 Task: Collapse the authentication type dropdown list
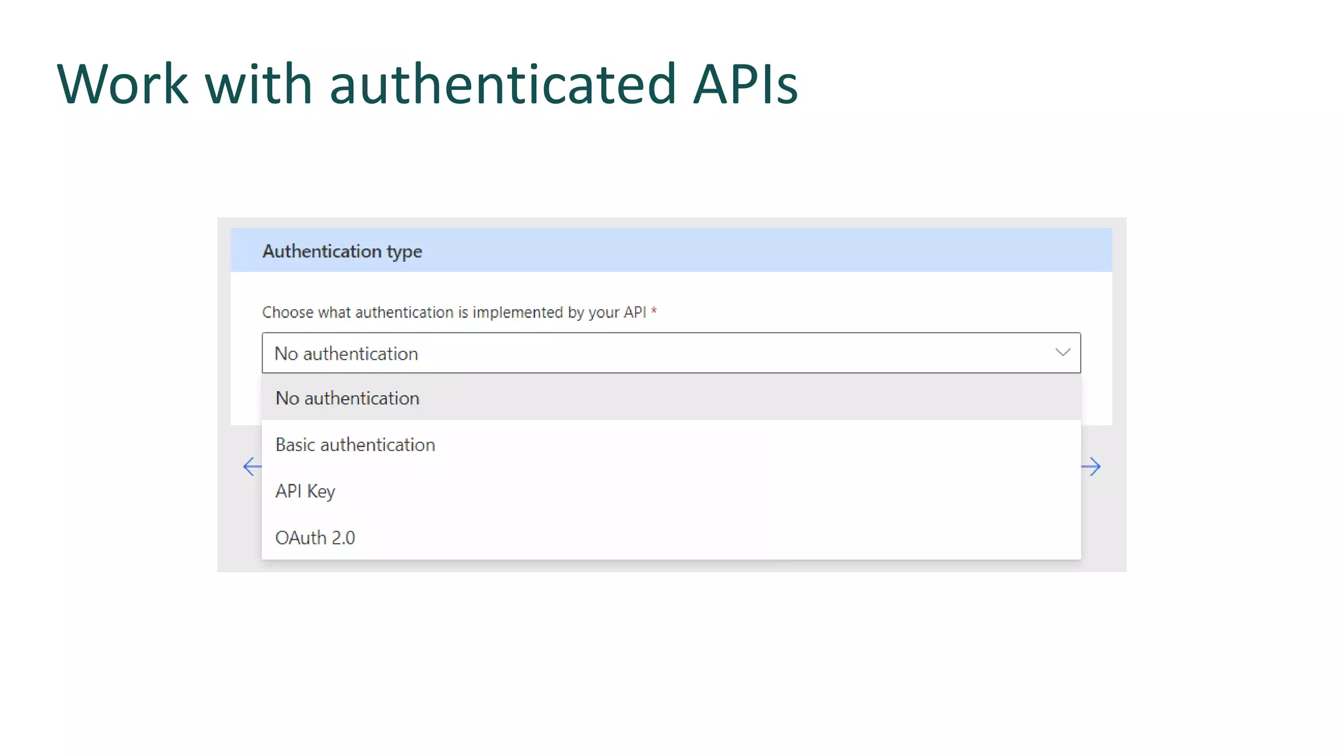click(1062, 352)
